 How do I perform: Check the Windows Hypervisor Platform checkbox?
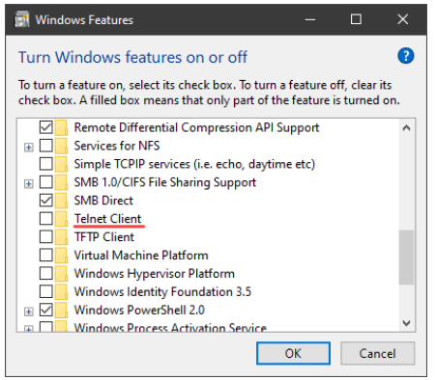click(46, 273)
